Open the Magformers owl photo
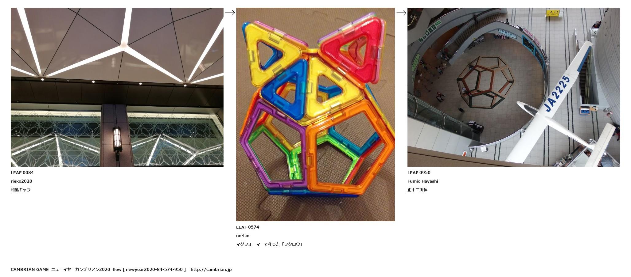Screen dimensions: 631x277 click(315, 114)
